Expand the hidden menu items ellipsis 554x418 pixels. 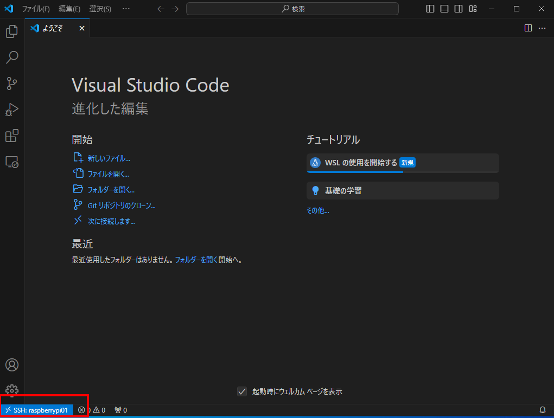coord(126,9)
